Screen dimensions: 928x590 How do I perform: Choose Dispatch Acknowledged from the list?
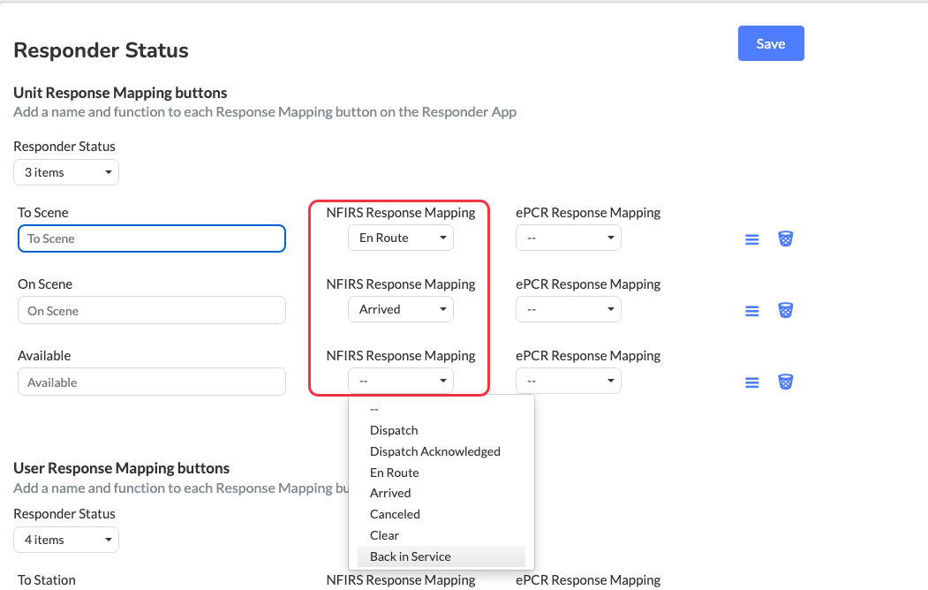(441, 451)
